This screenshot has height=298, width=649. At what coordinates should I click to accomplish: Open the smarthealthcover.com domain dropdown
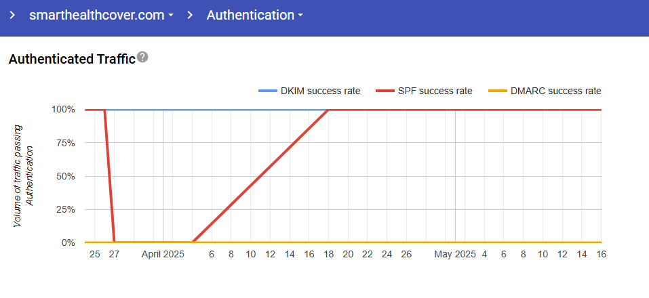(x=101, y=15)
